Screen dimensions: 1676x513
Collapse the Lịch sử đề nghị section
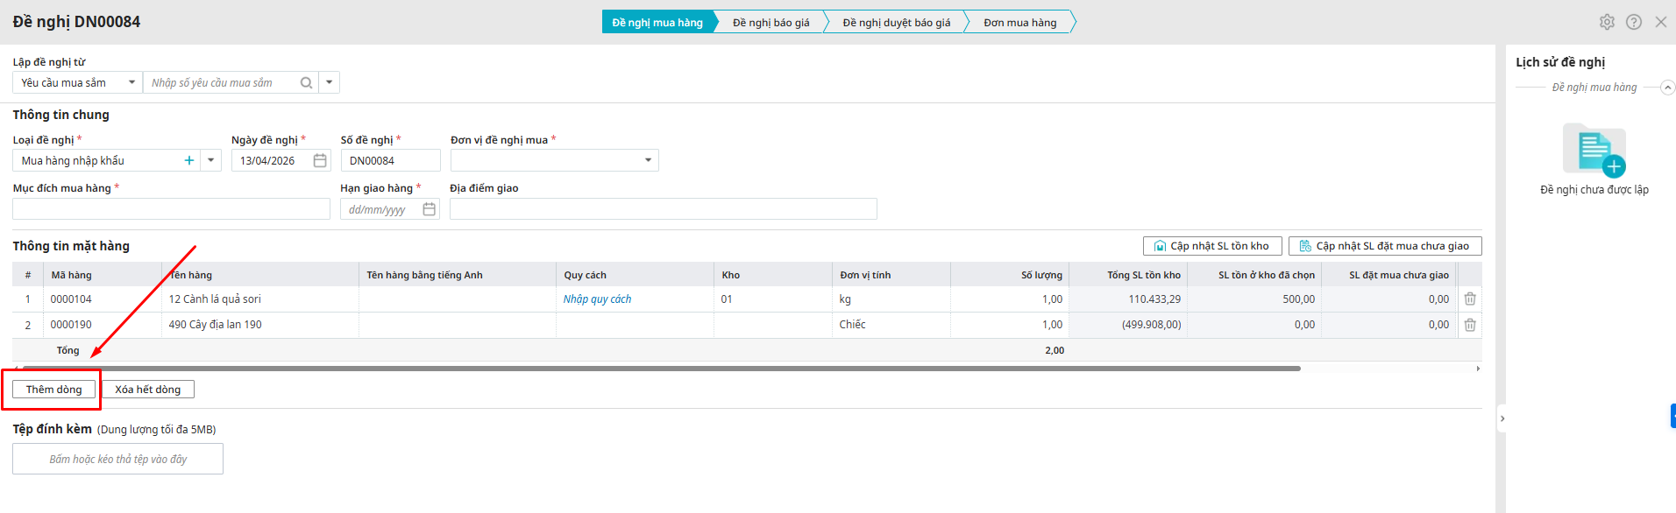tap(1668, 88)
